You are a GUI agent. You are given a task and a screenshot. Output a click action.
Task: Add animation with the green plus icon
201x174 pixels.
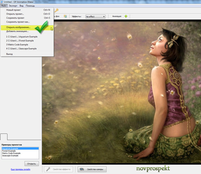pos(126,16)
